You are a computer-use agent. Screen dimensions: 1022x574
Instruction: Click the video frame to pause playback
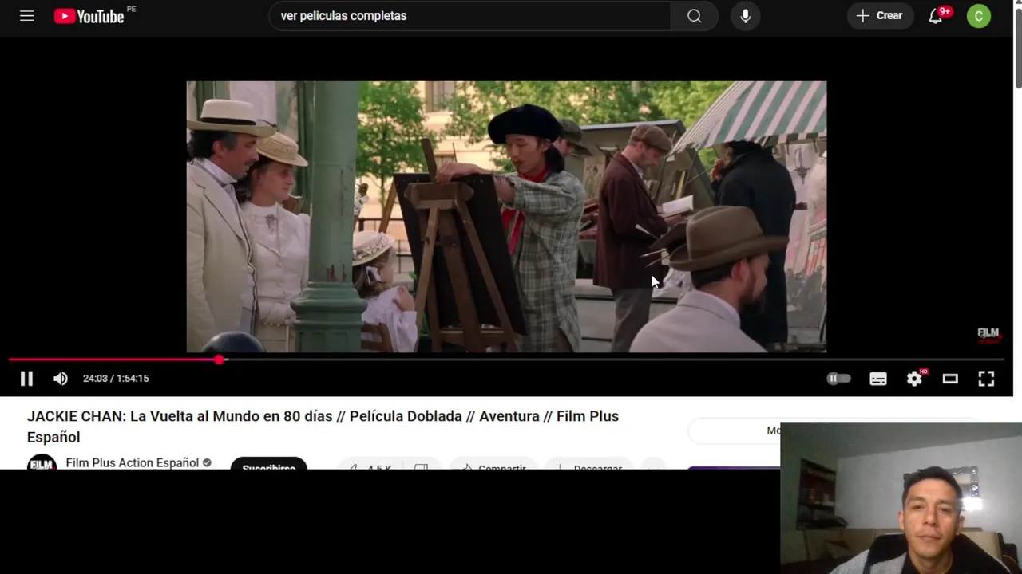pyautogui.click(x=506, y=216)
